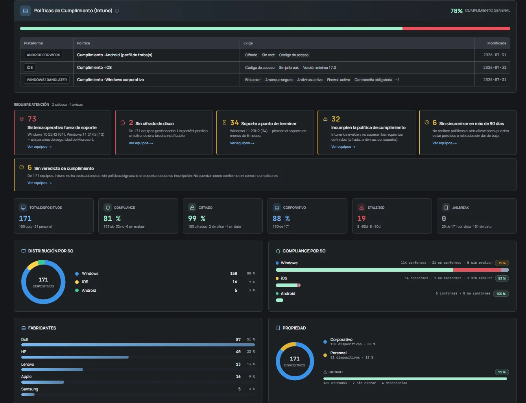This screenshot has height=403, width=526.
Task: Click the Sin jailbreak requirement tag
Action: (x=289, y=68)
